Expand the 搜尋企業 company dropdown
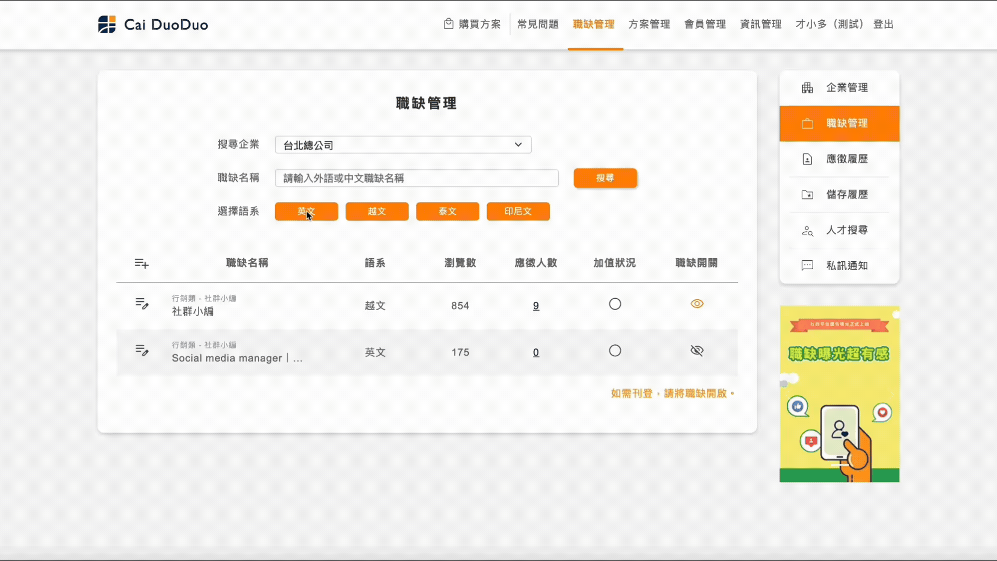This screenshot has height=561, width=997. coord(403,145)
